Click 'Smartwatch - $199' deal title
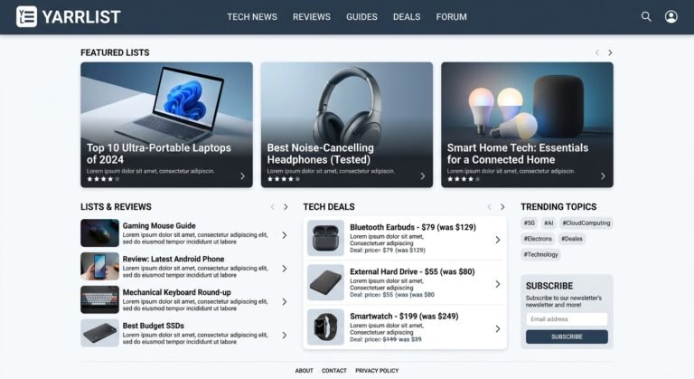Screen dimensions: 694x379 click(x=404, y=317)
